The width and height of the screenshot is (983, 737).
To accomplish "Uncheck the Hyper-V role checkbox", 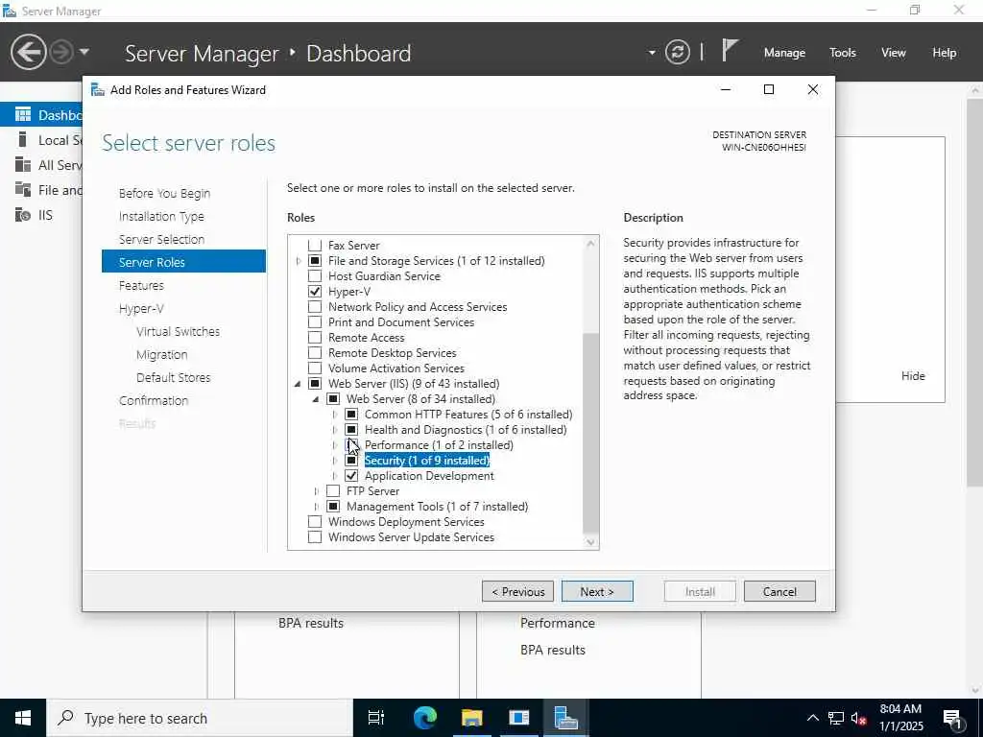I will 315,292.
